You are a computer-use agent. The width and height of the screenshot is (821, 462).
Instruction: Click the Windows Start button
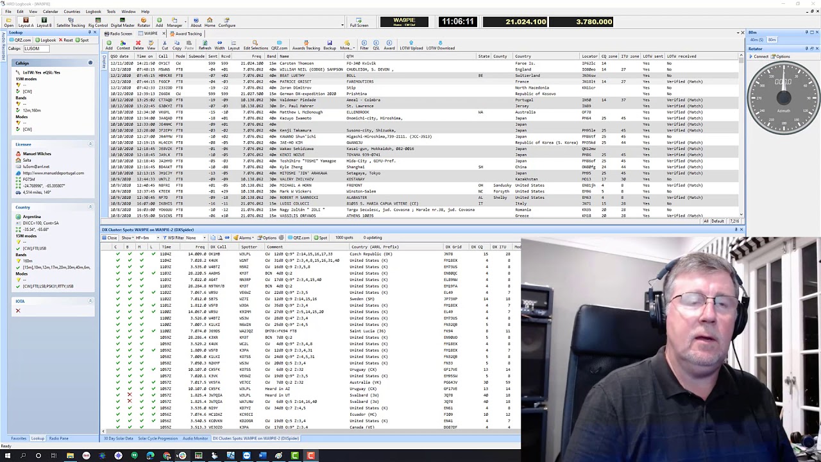pyautogui.click(x=7, y=456)
